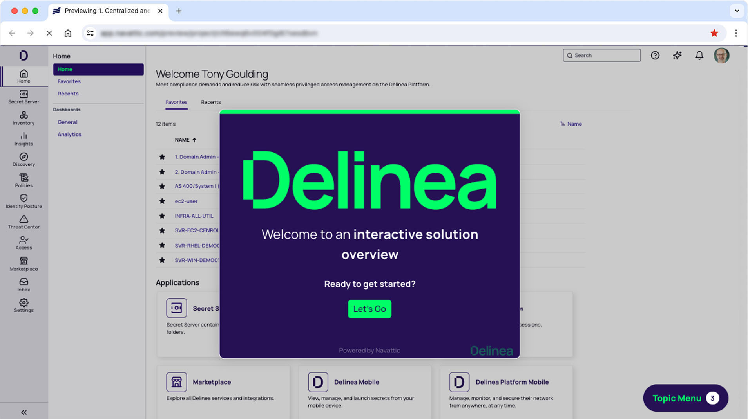Open Policies in the sidebar
Screen dimensions: 748x419
coord(24,181)
